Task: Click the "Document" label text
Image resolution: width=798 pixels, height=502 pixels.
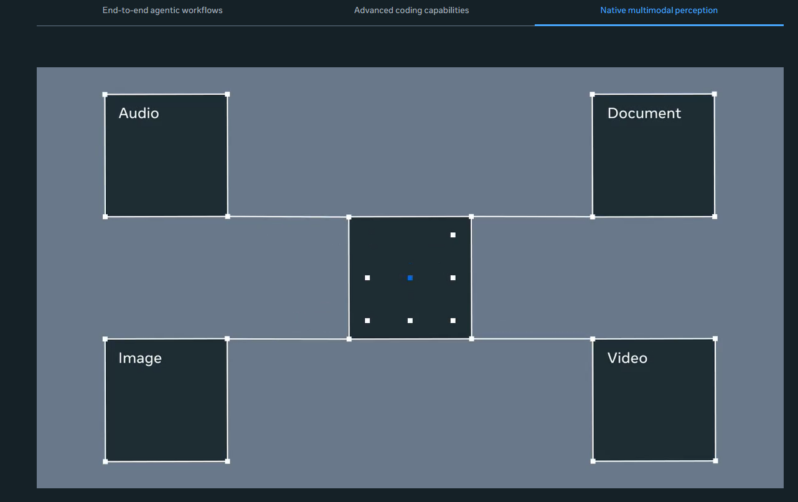Action: (644, 113)
